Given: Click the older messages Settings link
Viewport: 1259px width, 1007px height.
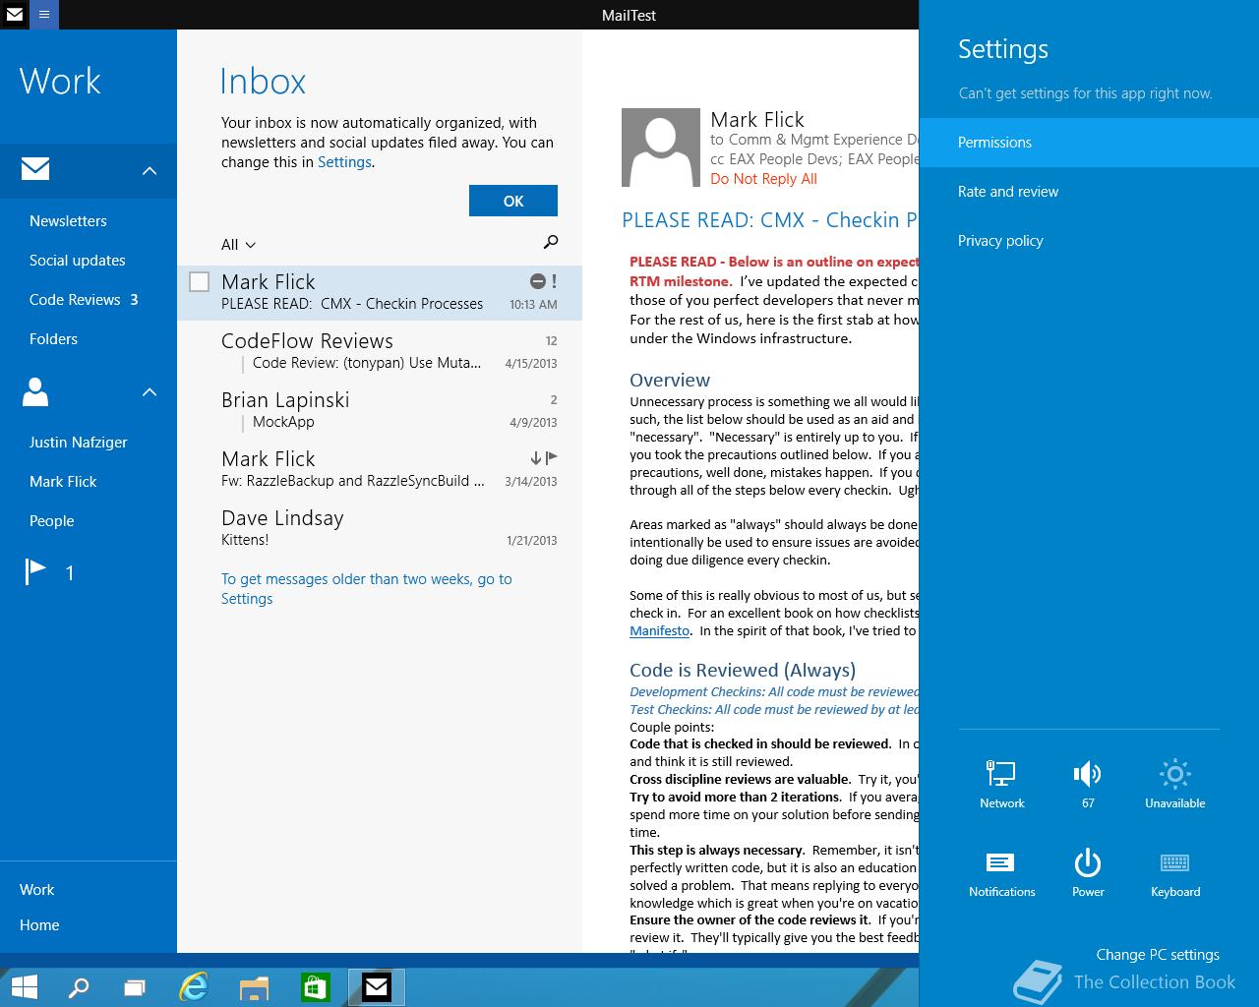Looking at the screenshot, I should [x=247, y=599].
